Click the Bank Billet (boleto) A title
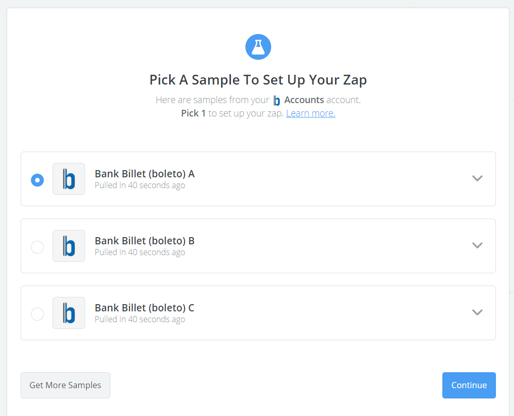This screenshot has height=416, width=514. 144,174
